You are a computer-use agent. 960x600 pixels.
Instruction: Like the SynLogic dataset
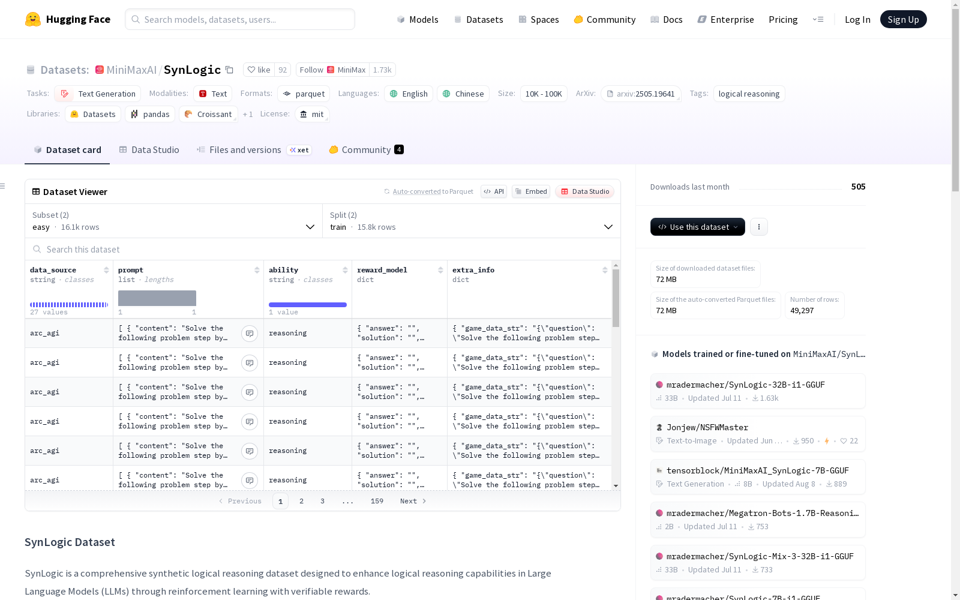[x=259, y=70]
